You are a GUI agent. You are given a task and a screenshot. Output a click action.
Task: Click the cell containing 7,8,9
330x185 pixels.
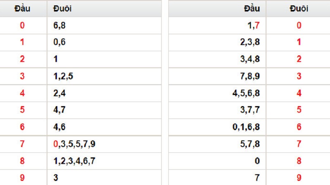click(250, 76)
